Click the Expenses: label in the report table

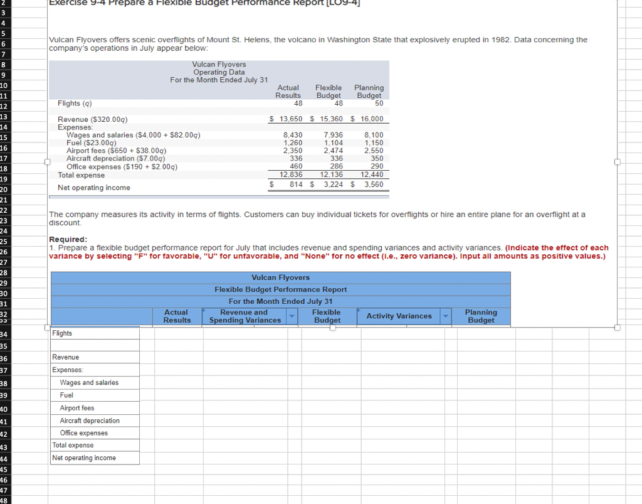pos(94,370)
